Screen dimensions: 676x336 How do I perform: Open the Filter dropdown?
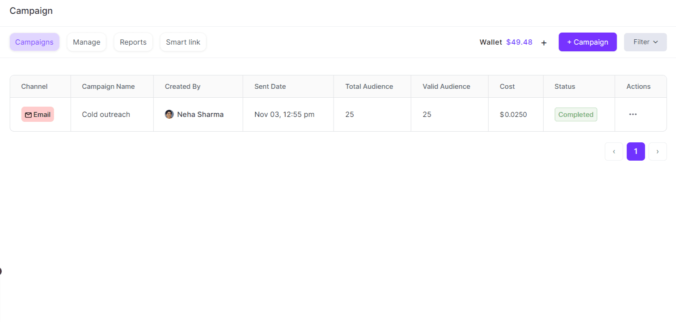pyautogui.click(x=645, y=42)
